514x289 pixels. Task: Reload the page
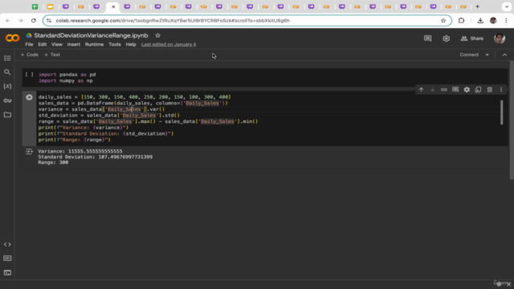click(34, 20)
